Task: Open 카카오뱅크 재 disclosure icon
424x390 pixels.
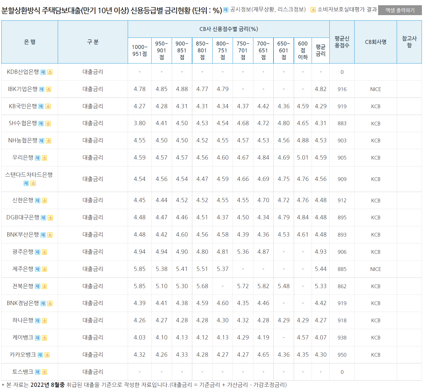Action: 40,355
